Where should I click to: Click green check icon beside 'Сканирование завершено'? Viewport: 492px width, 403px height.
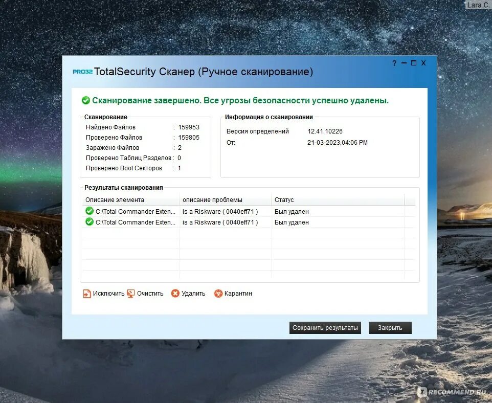coord(85,100)
